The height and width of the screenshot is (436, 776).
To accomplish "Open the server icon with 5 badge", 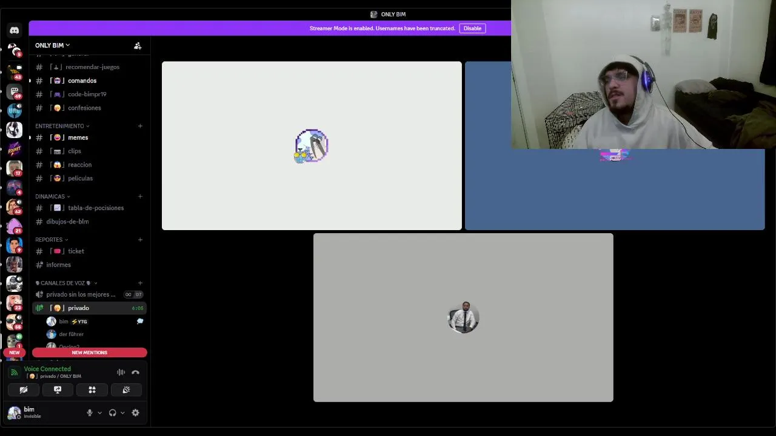I will click(15, 50).
